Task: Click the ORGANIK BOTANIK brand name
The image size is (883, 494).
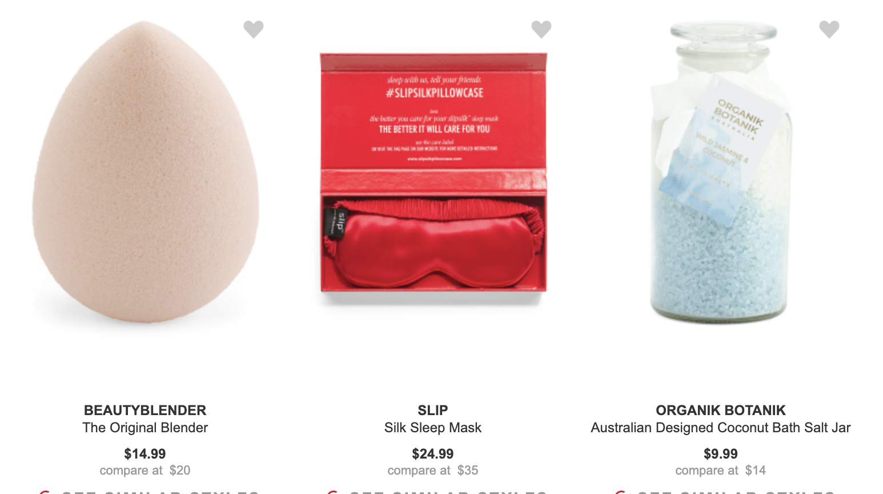Action: (721, 410)
